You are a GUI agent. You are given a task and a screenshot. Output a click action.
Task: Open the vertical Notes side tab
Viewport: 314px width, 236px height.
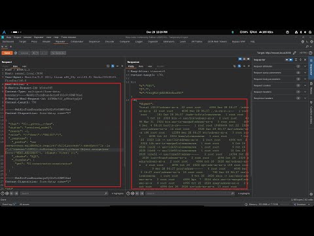(311, 88)
